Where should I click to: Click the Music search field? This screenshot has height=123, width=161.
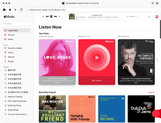point(17,24)
